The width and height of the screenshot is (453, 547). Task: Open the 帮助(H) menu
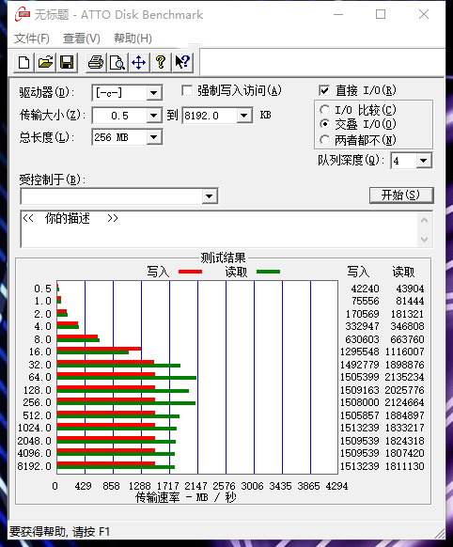[133, 38]
